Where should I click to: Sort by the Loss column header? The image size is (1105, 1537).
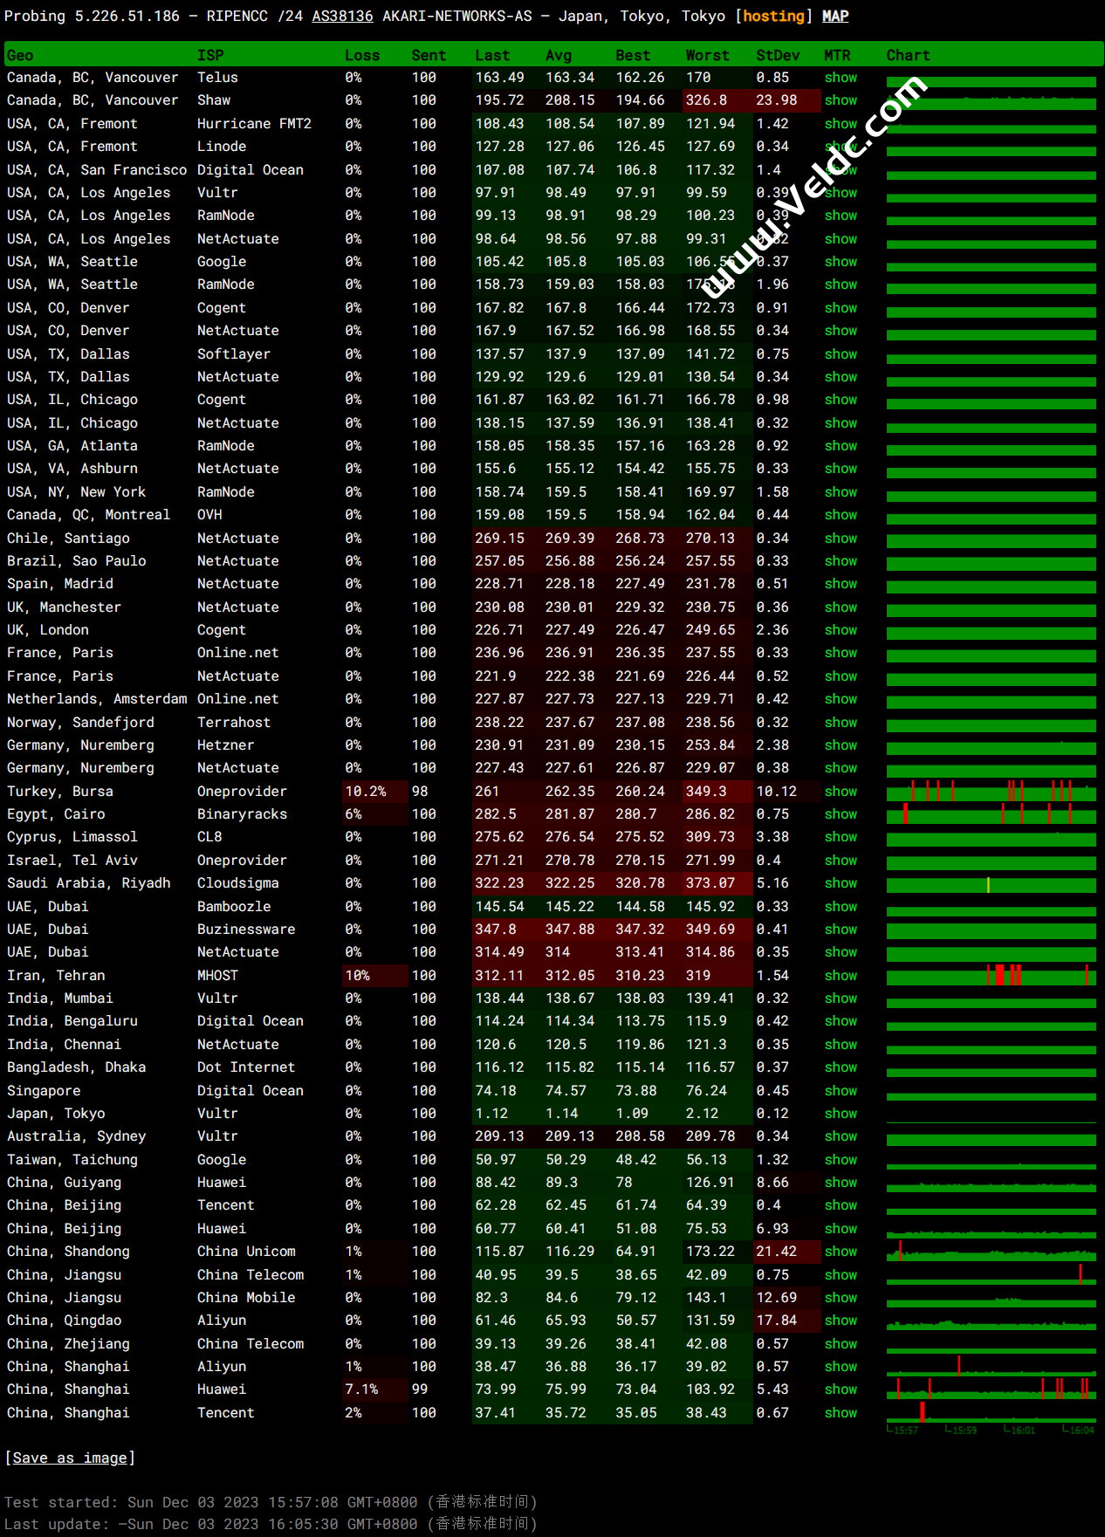(362, 55)
